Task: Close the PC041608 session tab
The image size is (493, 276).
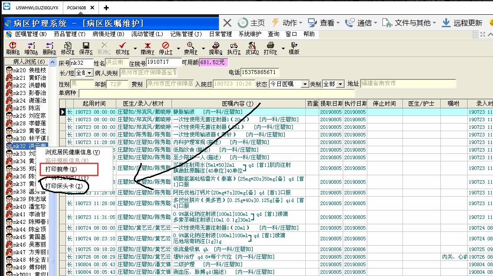Action: point(92,8)
